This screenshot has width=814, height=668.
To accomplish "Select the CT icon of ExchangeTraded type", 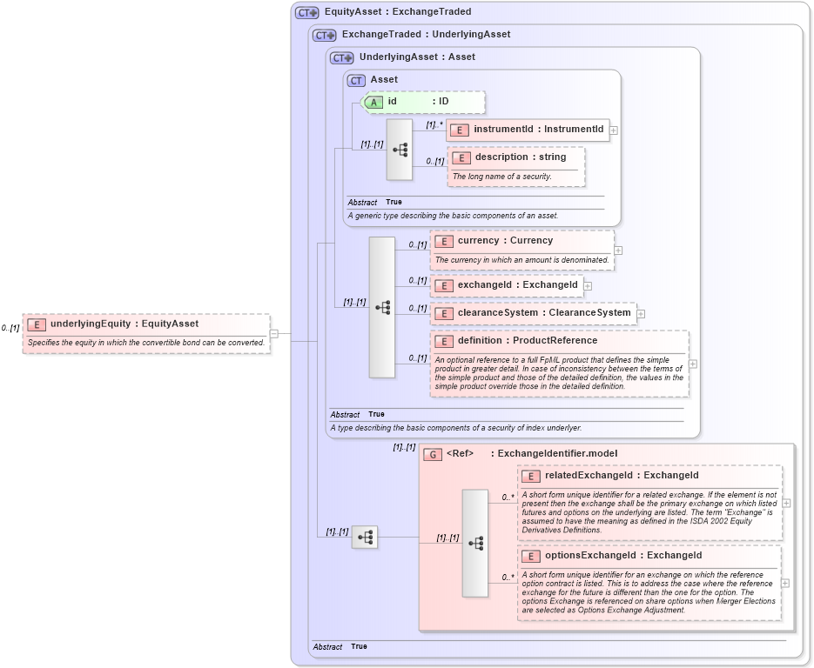I will (x=322, y=35).
